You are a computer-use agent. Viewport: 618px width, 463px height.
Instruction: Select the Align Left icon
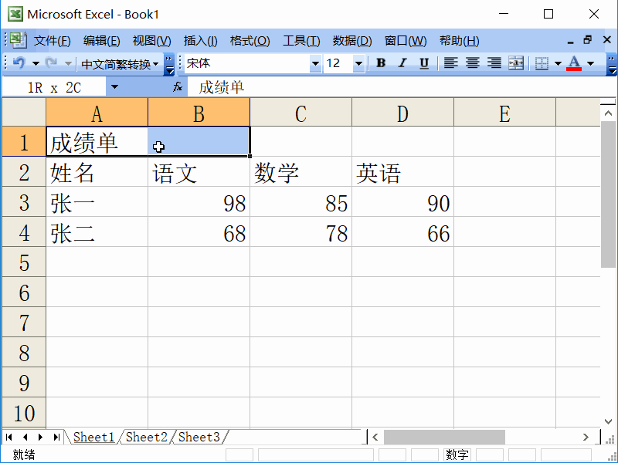coord(450,63)
